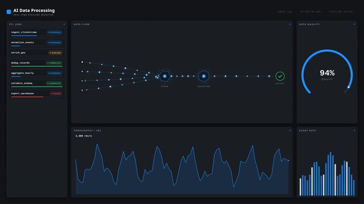The width and height of the screenshot is (364, 204).
Task: Click the topmost source node in Data Flow
Action: click(x=82, y=62)
